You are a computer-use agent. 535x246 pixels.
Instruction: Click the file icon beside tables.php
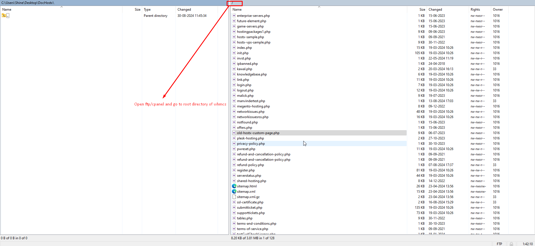[x=234, y=218]
